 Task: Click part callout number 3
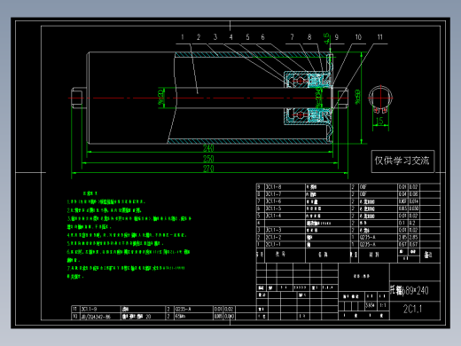tap(215, 37)
